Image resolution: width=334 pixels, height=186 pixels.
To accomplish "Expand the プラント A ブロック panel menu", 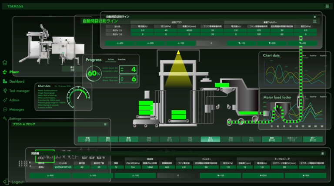I will pos(105,125).
